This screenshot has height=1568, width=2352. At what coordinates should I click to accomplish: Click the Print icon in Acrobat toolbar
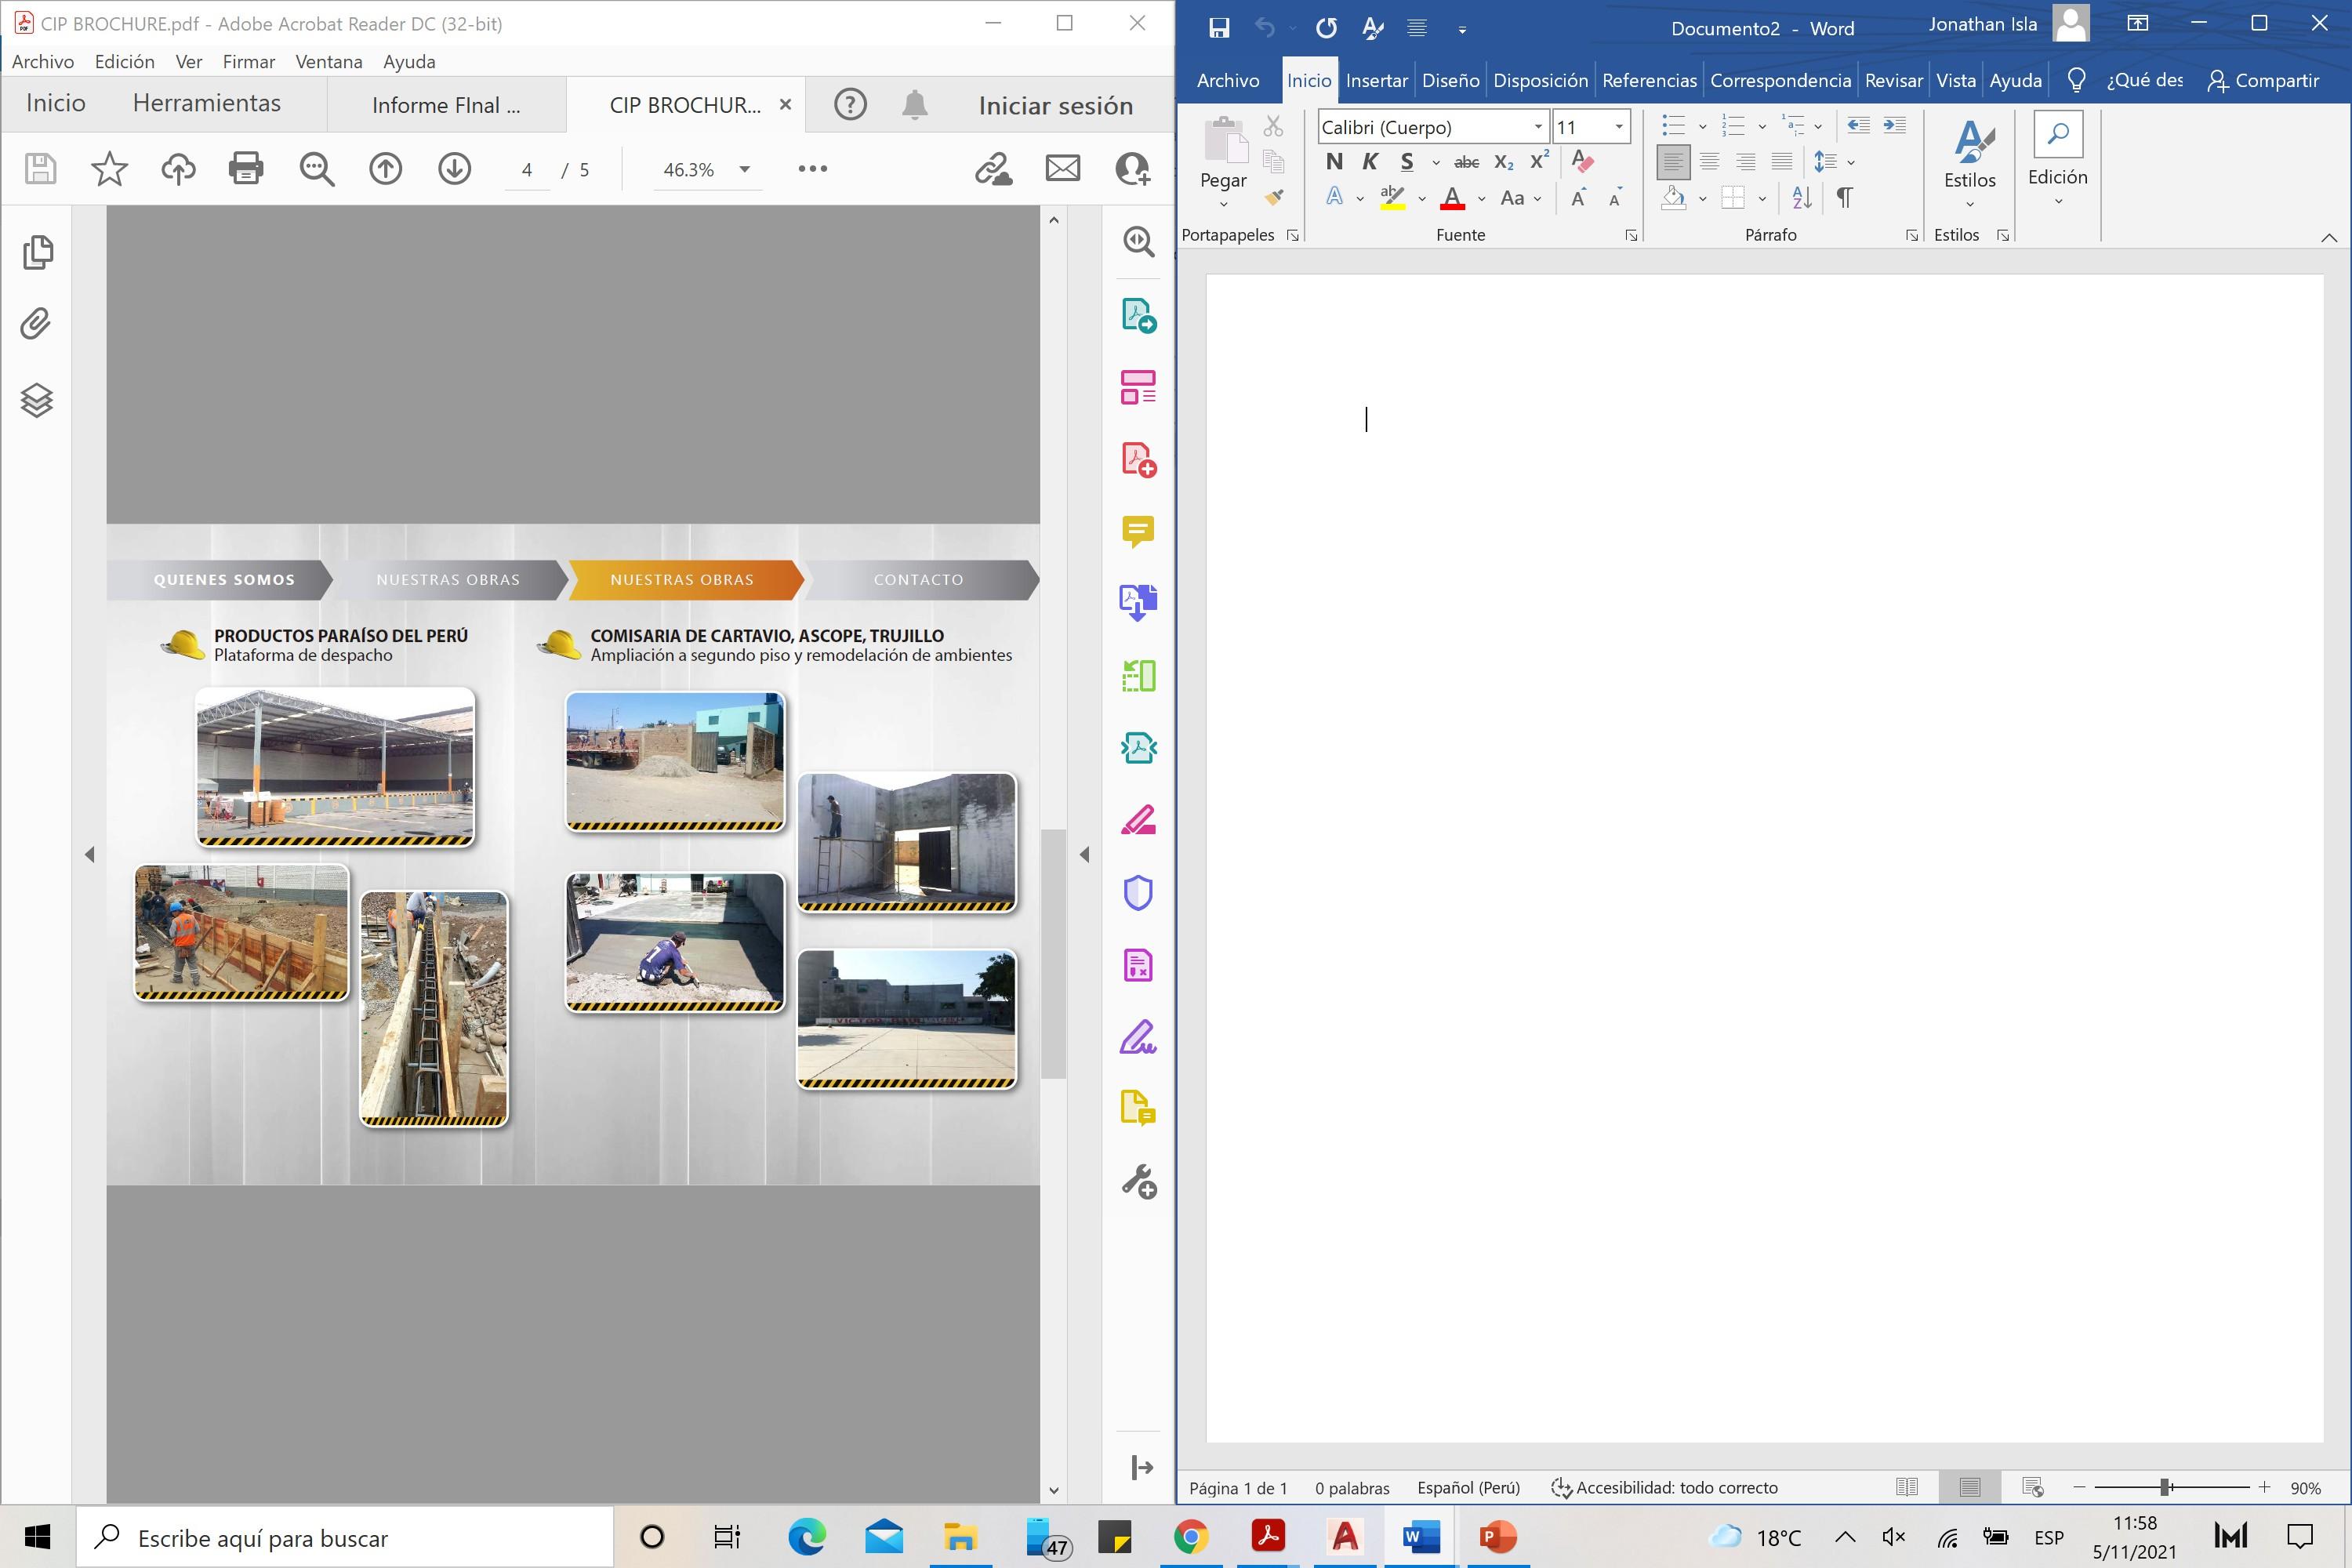246,168
